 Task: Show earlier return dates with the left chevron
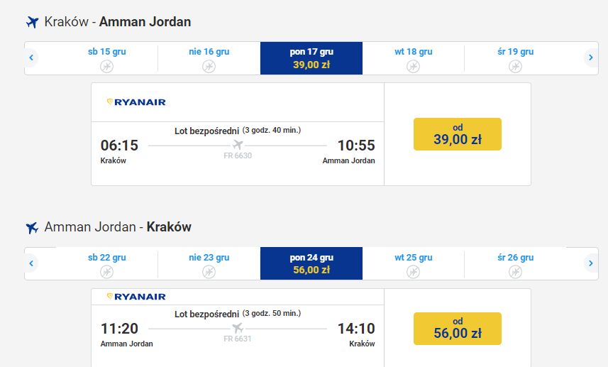pyautogui.click(x=31, y=263)
